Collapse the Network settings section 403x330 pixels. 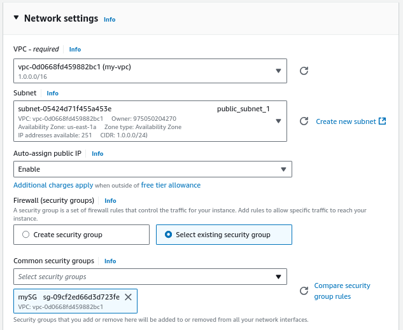click(16, 18)
